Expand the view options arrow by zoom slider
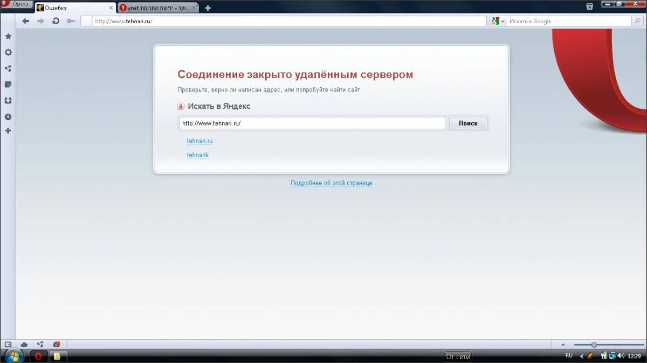This screenshot has width=647, height=363. point(563,345)
